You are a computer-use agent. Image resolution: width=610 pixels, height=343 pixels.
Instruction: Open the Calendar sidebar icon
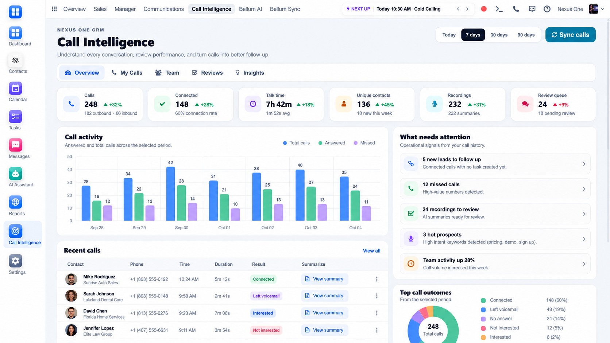point(15,89)
